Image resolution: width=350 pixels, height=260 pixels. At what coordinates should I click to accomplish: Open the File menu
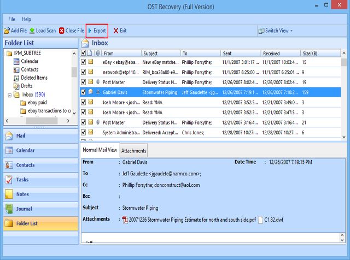[x=11, y=19]
